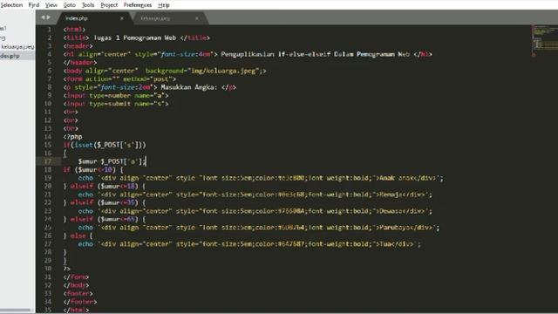The image size is (558, 314).
Task: Click the if(isset($_POST['s'])) line
Action: 105,145
